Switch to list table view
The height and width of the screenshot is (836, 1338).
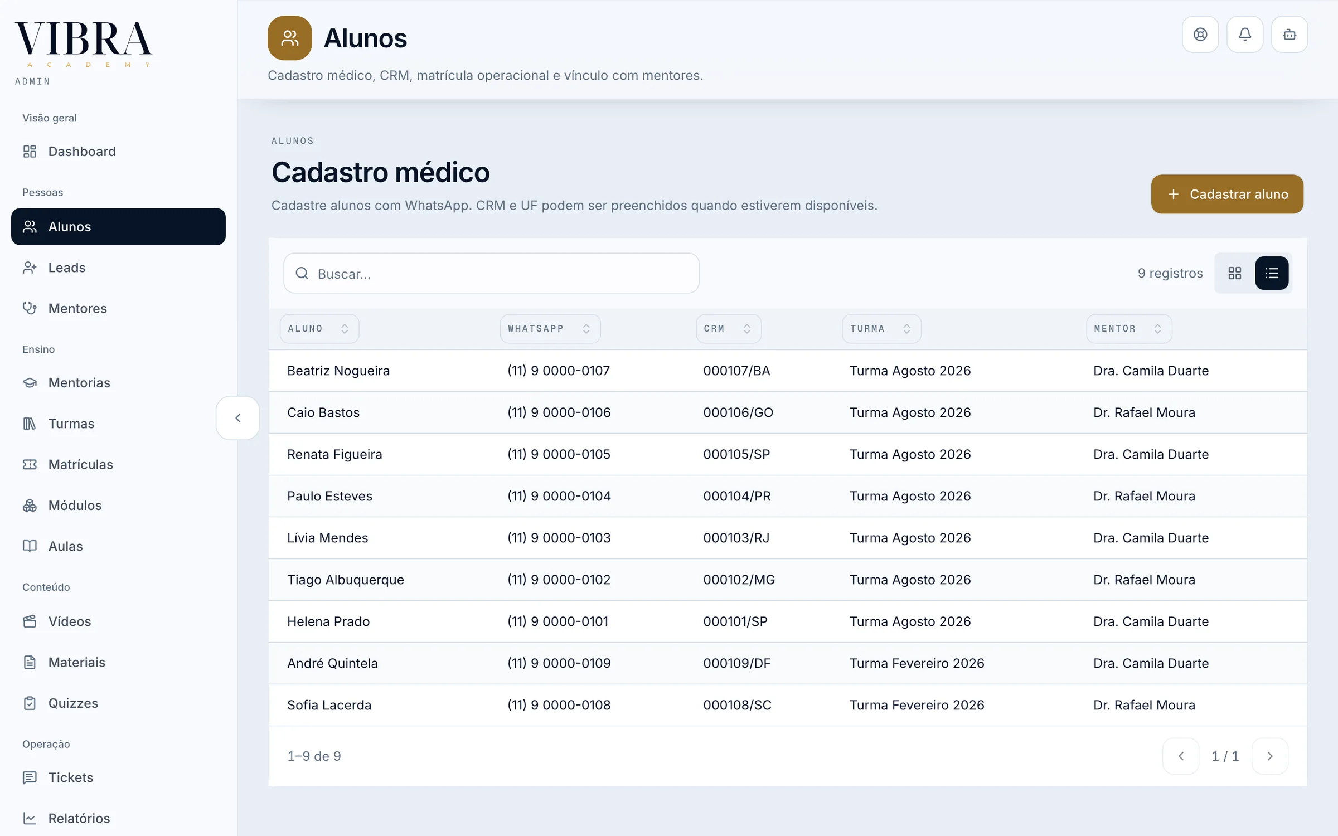1272,273
